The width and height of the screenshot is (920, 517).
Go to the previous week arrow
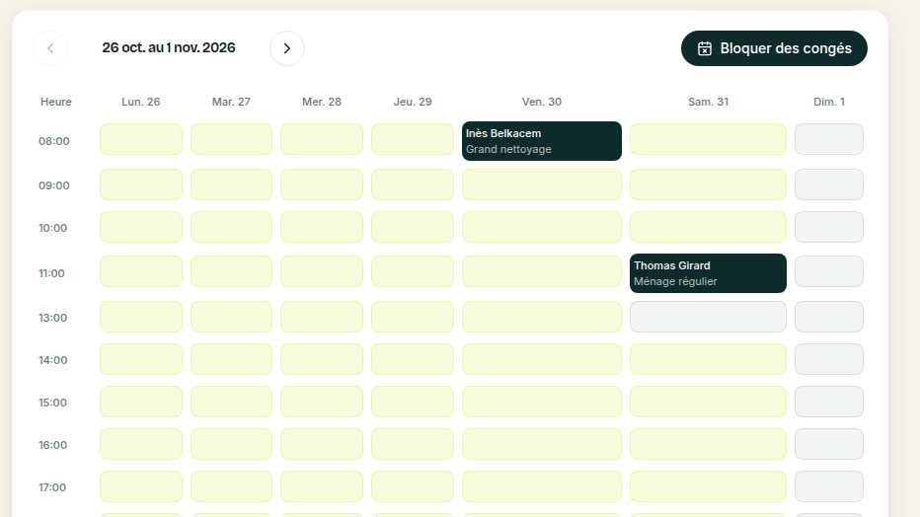[50, 48]
